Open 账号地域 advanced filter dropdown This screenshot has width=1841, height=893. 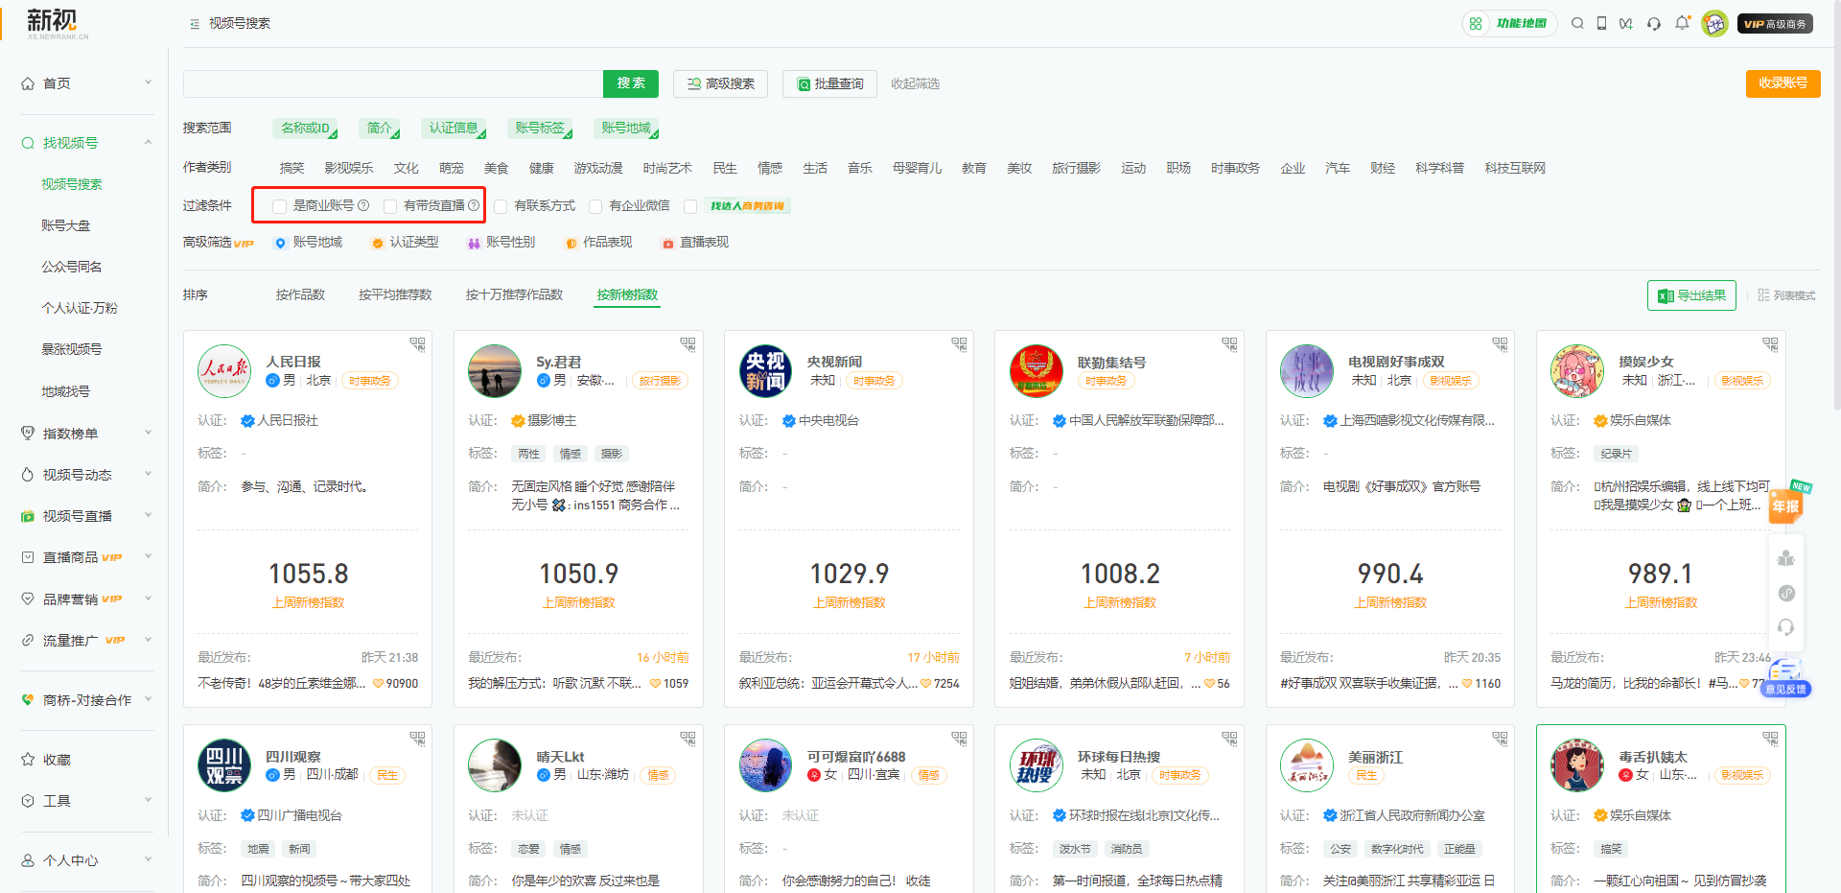[x=308, y=243]
